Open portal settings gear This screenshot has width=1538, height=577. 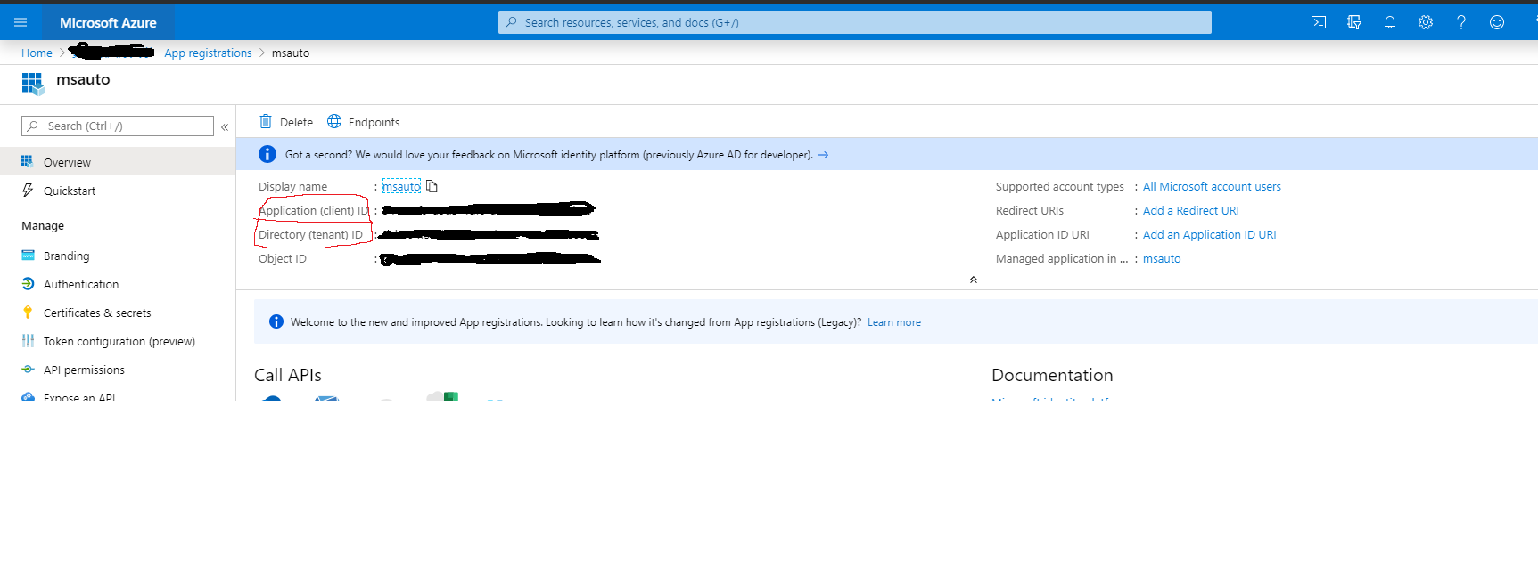pos(1426,22)
